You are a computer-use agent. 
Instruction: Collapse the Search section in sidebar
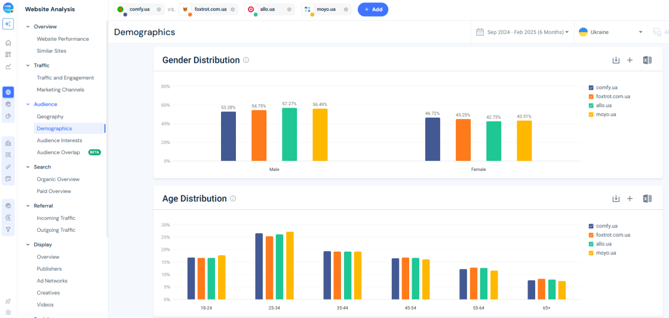27,167
